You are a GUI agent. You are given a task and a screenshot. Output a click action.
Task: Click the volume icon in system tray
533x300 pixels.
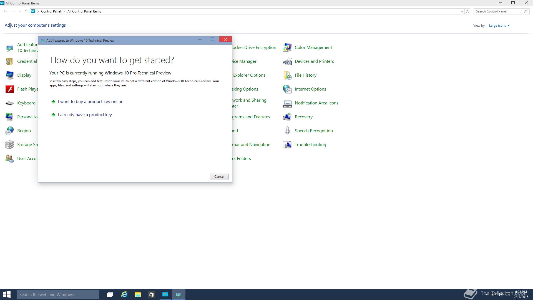click(500, 294)
